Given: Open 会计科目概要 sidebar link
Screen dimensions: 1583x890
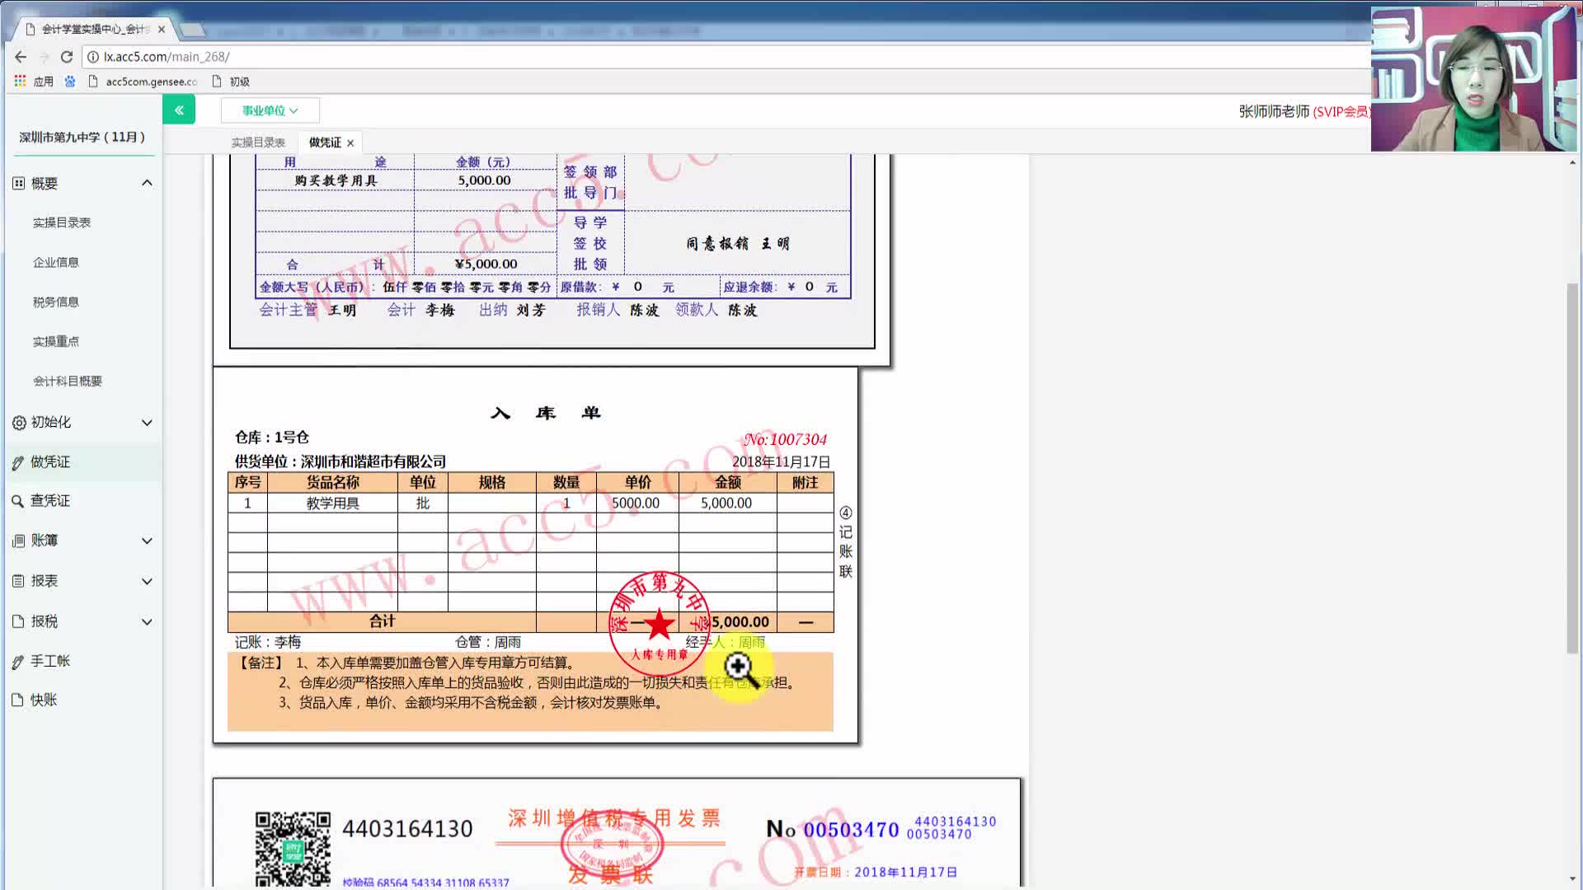Looking at the screenshot, I should [x=68, y=381].
